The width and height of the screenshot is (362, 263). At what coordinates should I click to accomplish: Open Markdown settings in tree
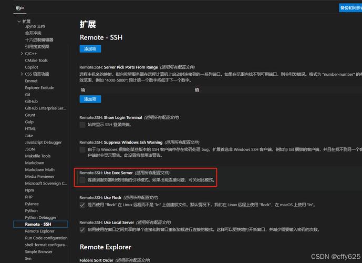34,163
